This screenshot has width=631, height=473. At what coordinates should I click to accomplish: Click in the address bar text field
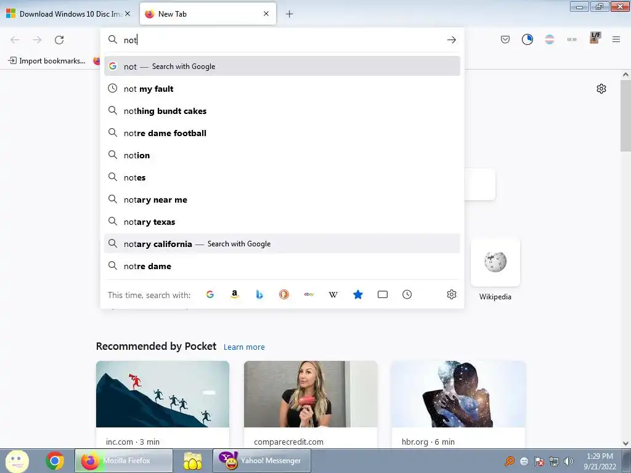[282, 40]
